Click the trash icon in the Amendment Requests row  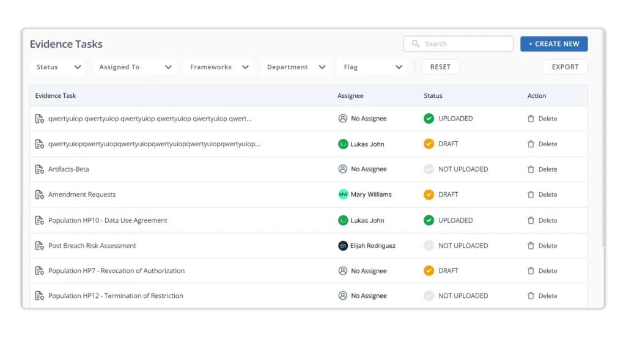pos(531,194)
